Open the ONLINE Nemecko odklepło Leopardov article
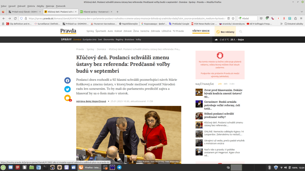This screenshot has width=305, height=171. [x=224, y=133]
